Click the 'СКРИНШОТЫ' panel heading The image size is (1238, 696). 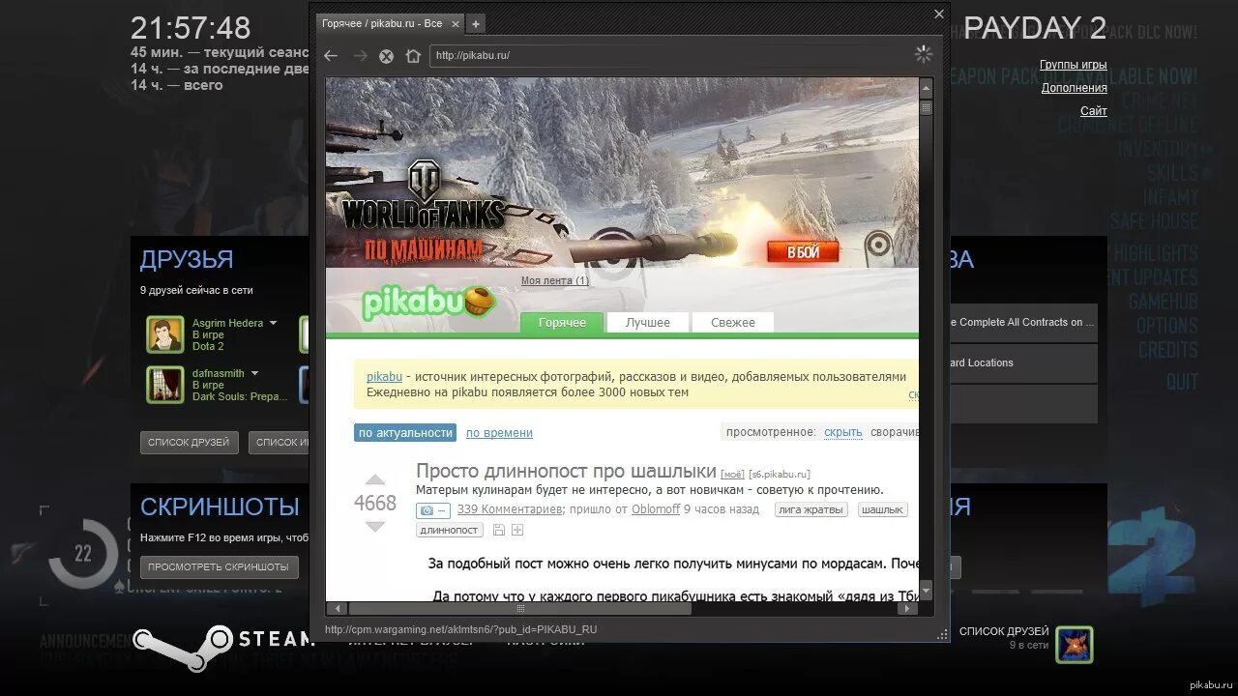(x=220, y=507)
